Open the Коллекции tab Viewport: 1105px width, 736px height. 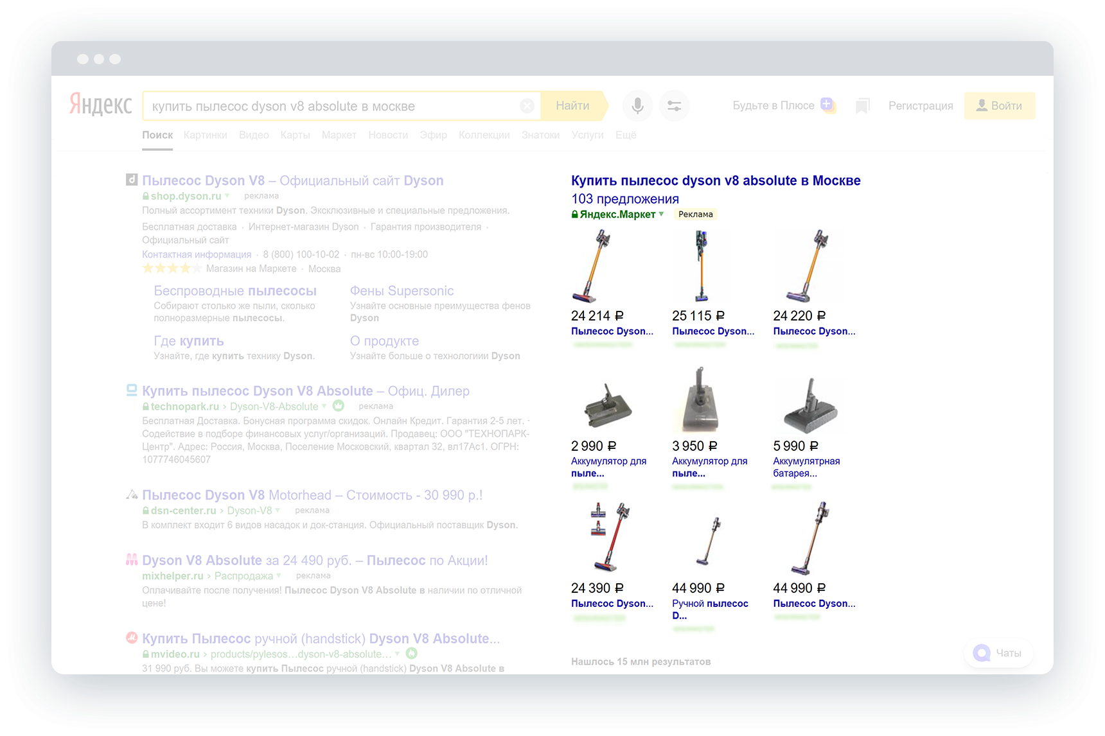pyautogui.click(x=484, y=135)
